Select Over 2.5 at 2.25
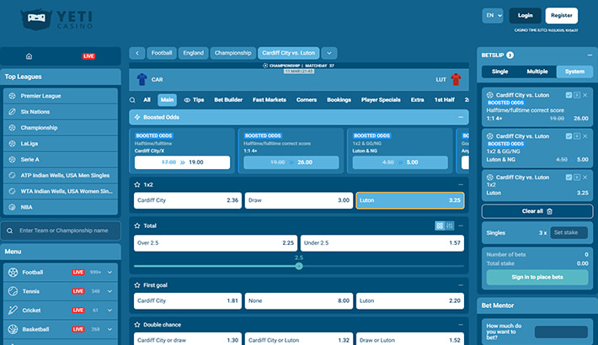The image size is (598, 345). (x=216, y=243)
